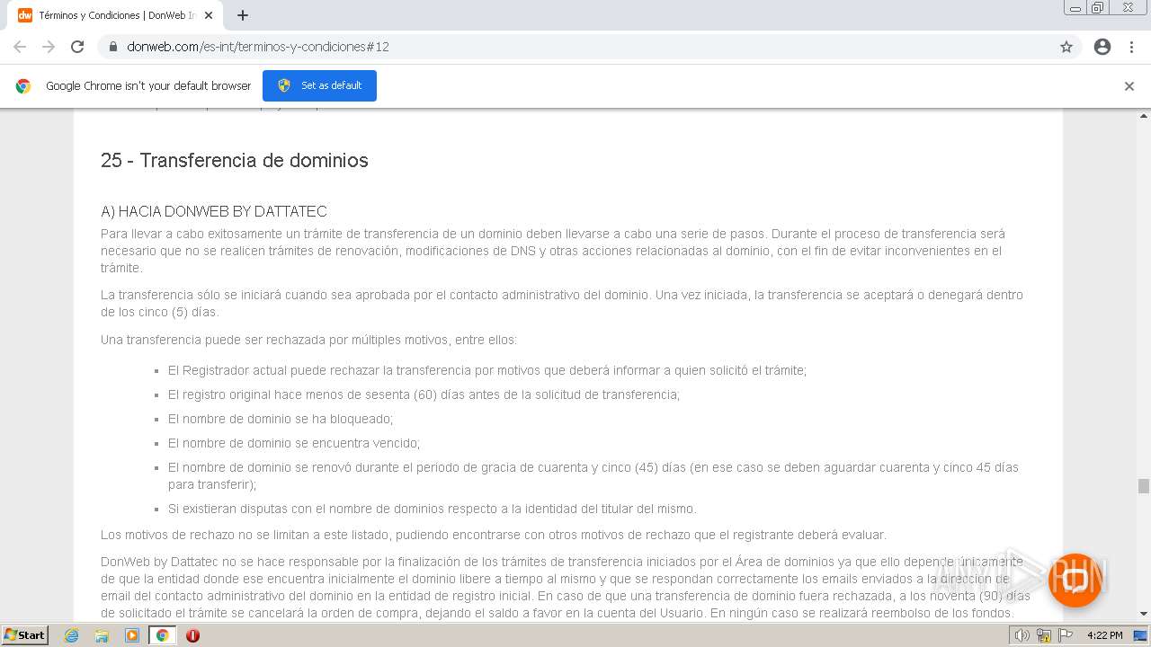Click the paragraph starting Una transferencia puede ser rechazada
This screenshot has width=1151, height=647.
click(309, 340)
